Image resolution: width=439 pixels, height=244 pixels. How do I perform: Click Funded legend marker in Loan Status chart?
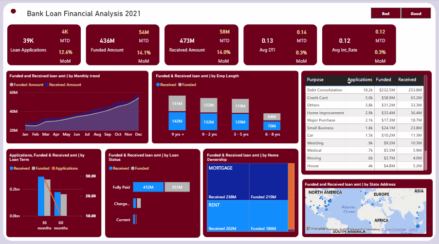tap(132, 168)
